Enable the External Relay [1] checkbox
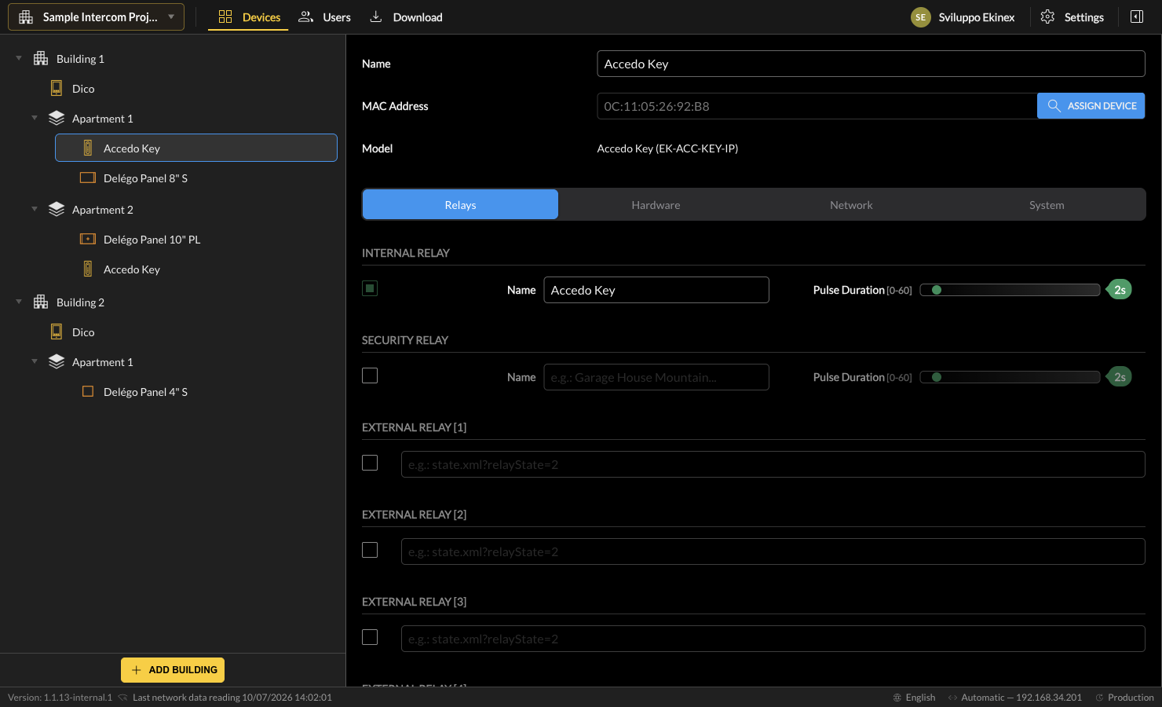This screenshot has height=707, width=1162. pos(370,463)
